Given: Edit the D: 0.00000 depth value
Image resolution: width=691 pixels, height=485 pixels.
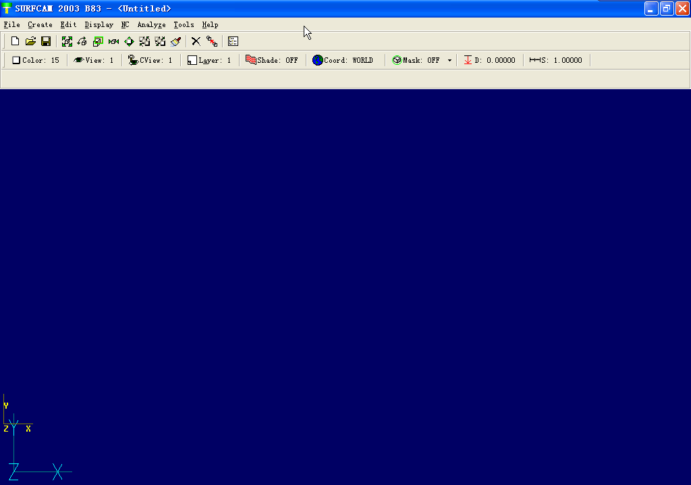Looking at the screenshot, I should coord(490,60).
